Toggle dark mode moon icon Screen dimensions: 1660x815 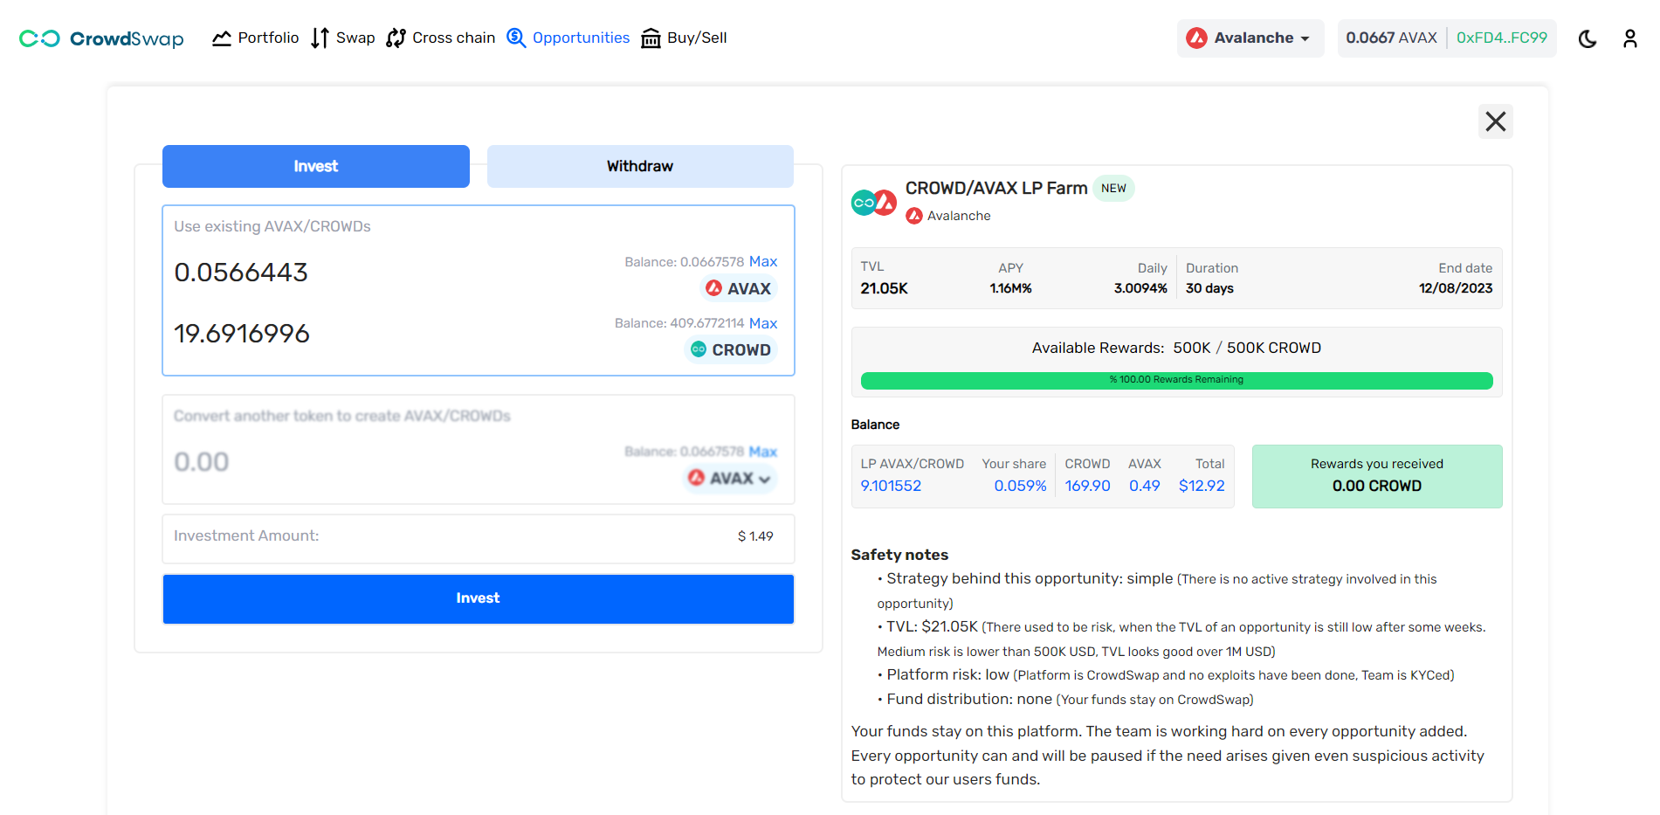tap(1588, 38)
